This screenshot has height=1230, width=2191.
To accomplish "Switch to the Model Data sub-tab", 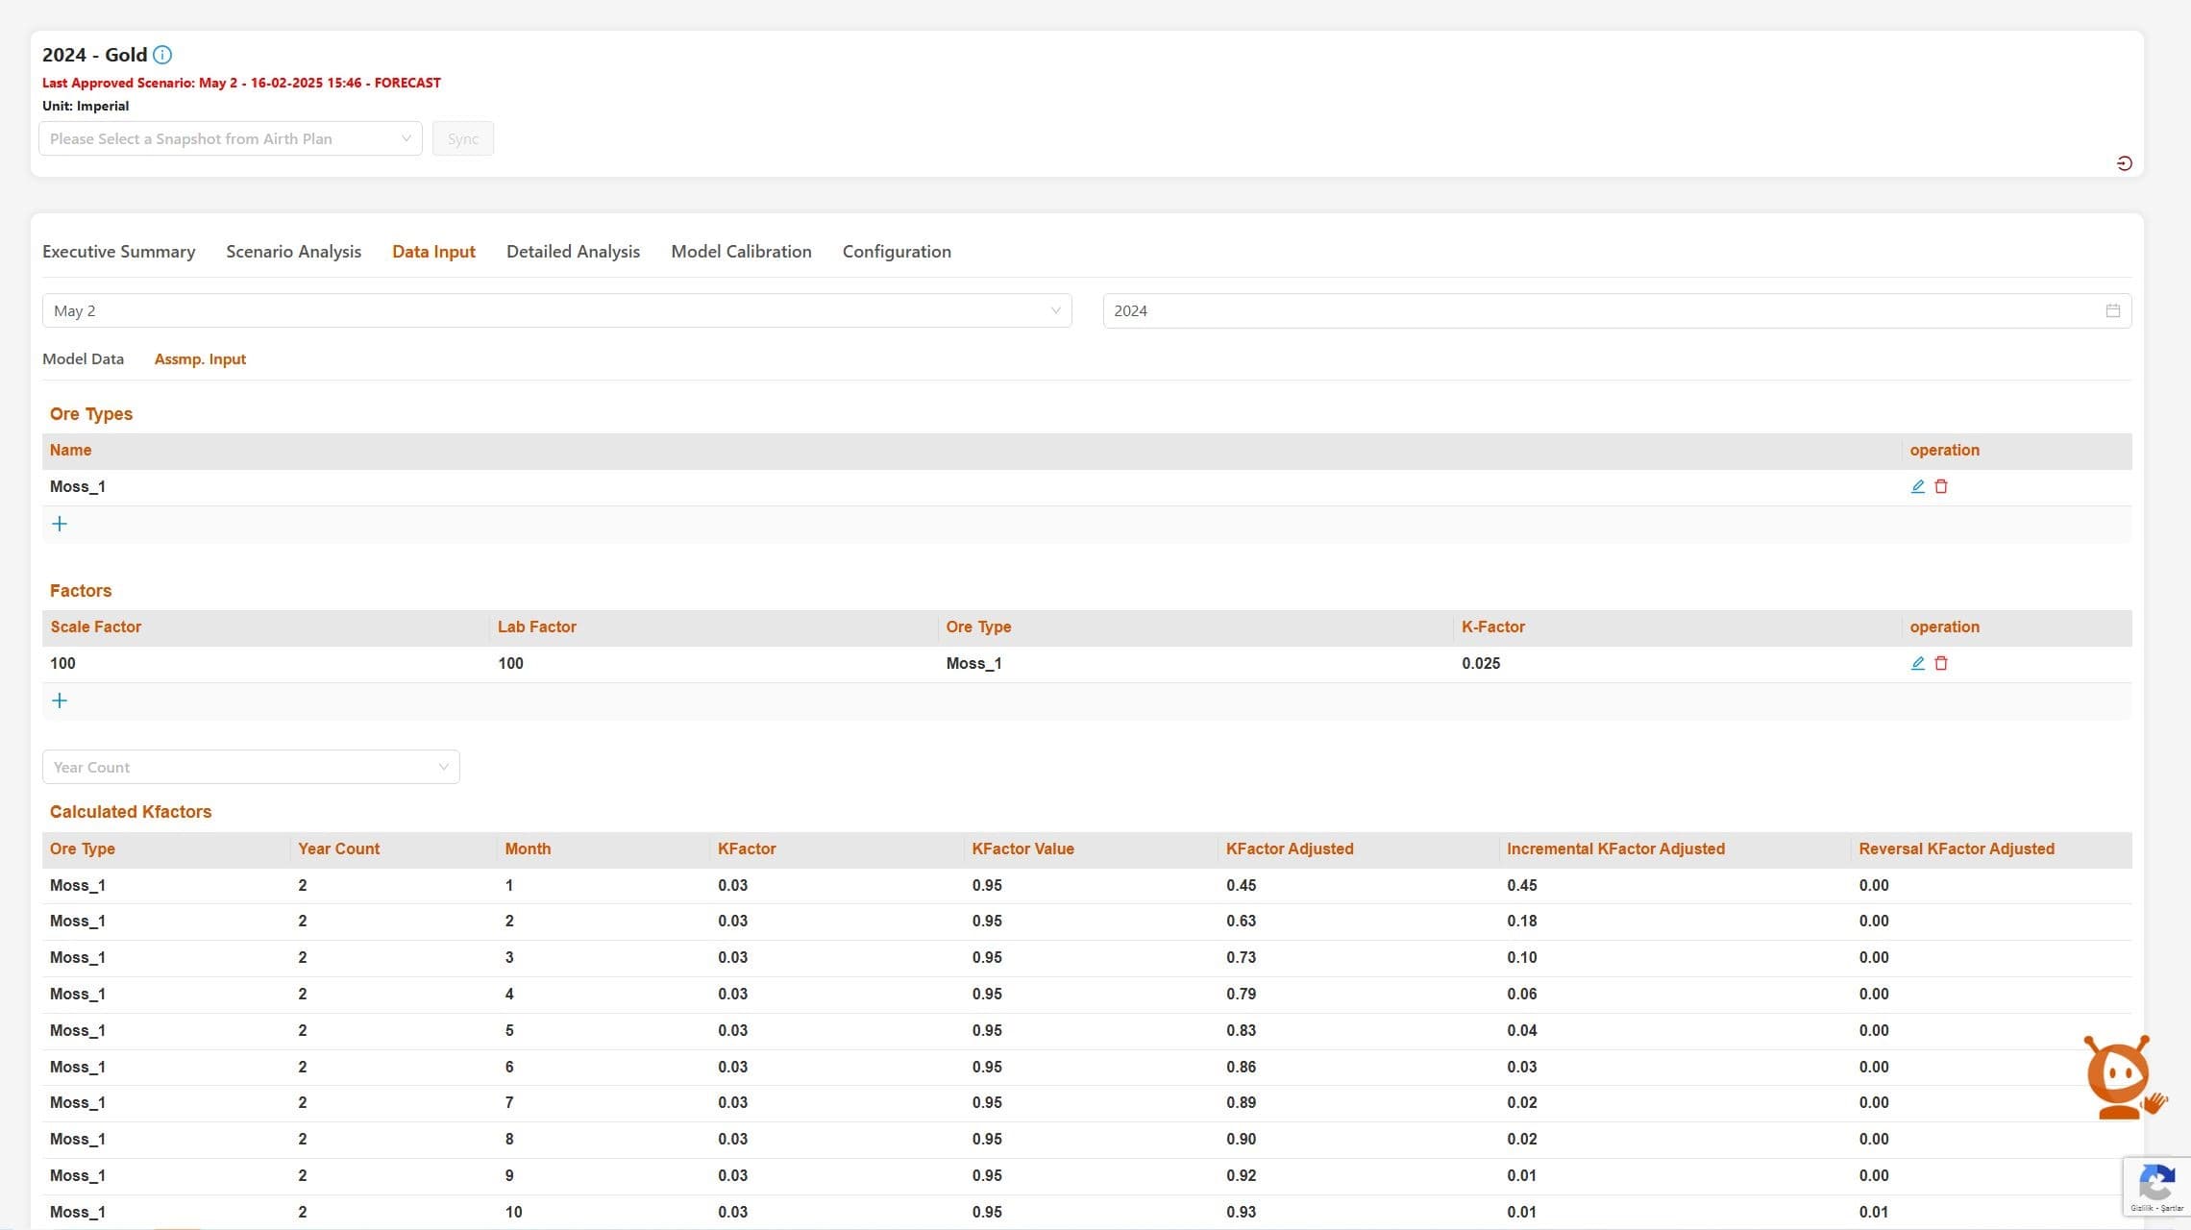I will click(83, 359).
